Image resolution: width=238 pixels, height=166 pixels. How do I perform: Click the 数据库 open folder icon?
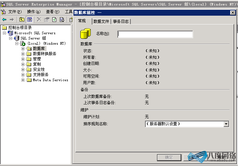[29, 49]
